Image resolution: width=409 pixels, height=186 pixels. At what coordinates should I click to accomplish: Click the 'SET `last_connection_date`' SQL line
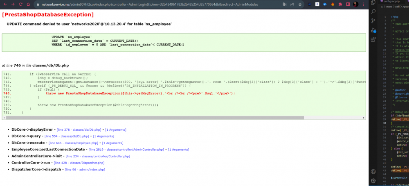point(95,41)
